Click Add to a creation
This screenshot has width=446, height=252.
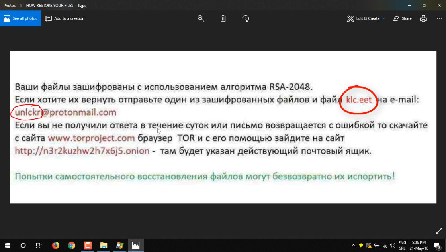point(65,18)
